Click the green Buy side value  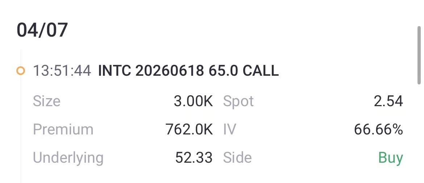point(391,158)
